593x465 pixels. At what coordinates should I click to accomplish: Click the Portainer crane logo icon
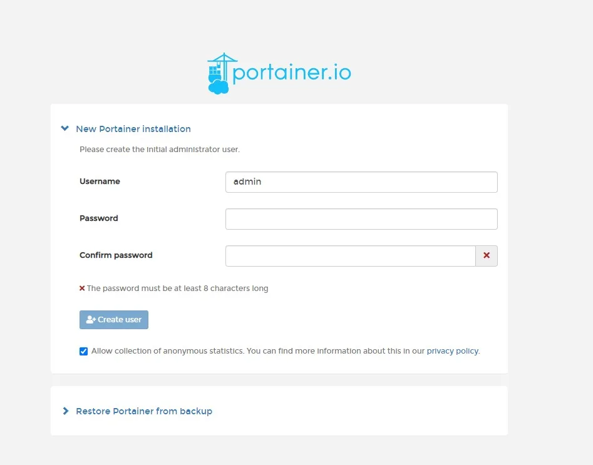coord(219,74)
